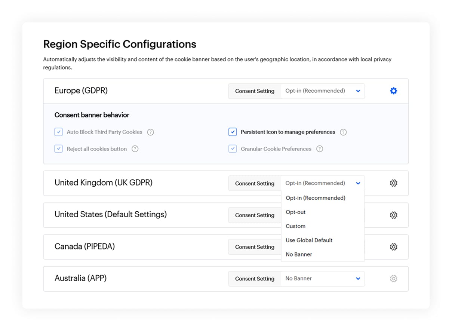Uncheck Auto Block Third Party Cookies

[x=58, y=132]
